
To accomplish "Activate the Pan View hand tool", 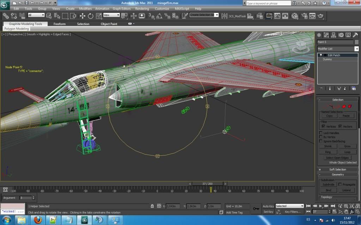I will pyautogui.click(x=346, y=212).
